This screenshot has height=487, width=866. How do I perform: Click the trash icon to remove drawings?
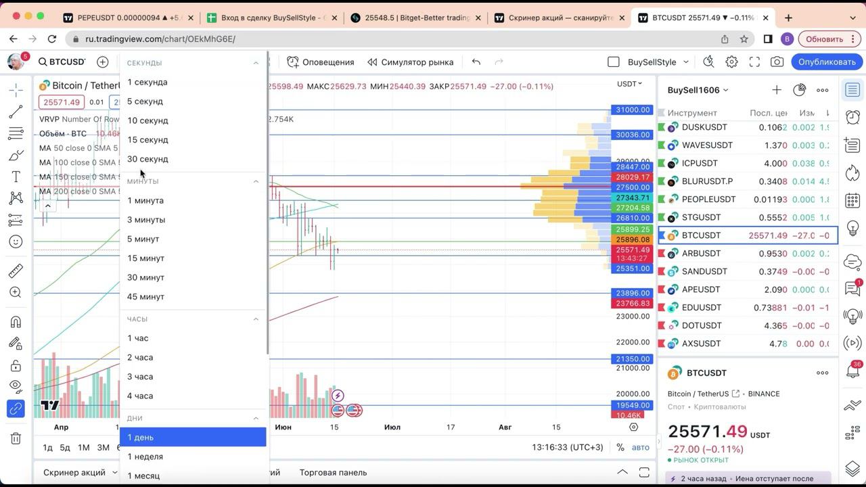pos(16,438)
